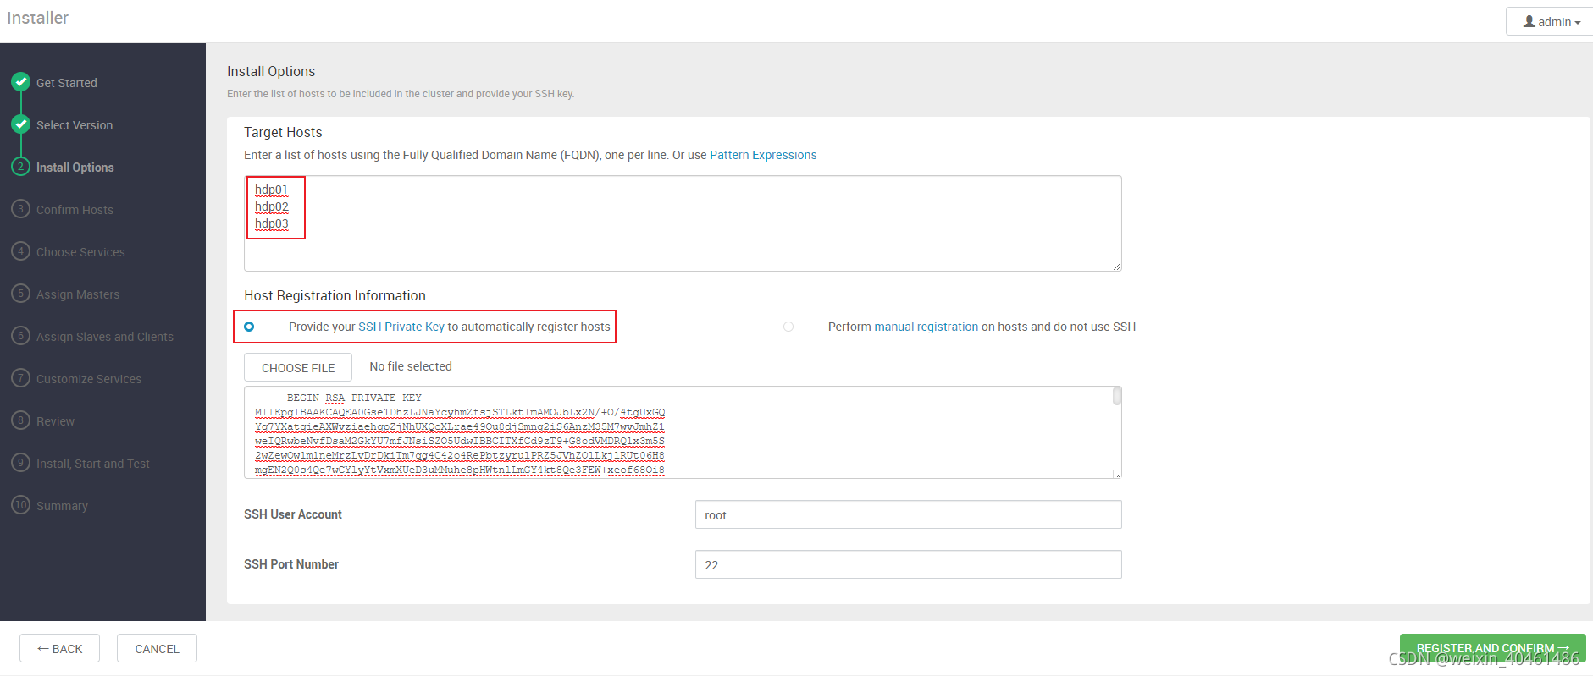Image resolution: width=1593 pixels, height=676 pixels.
Task: Click inside the Target Hosts text area
Action: click(683, 223)
